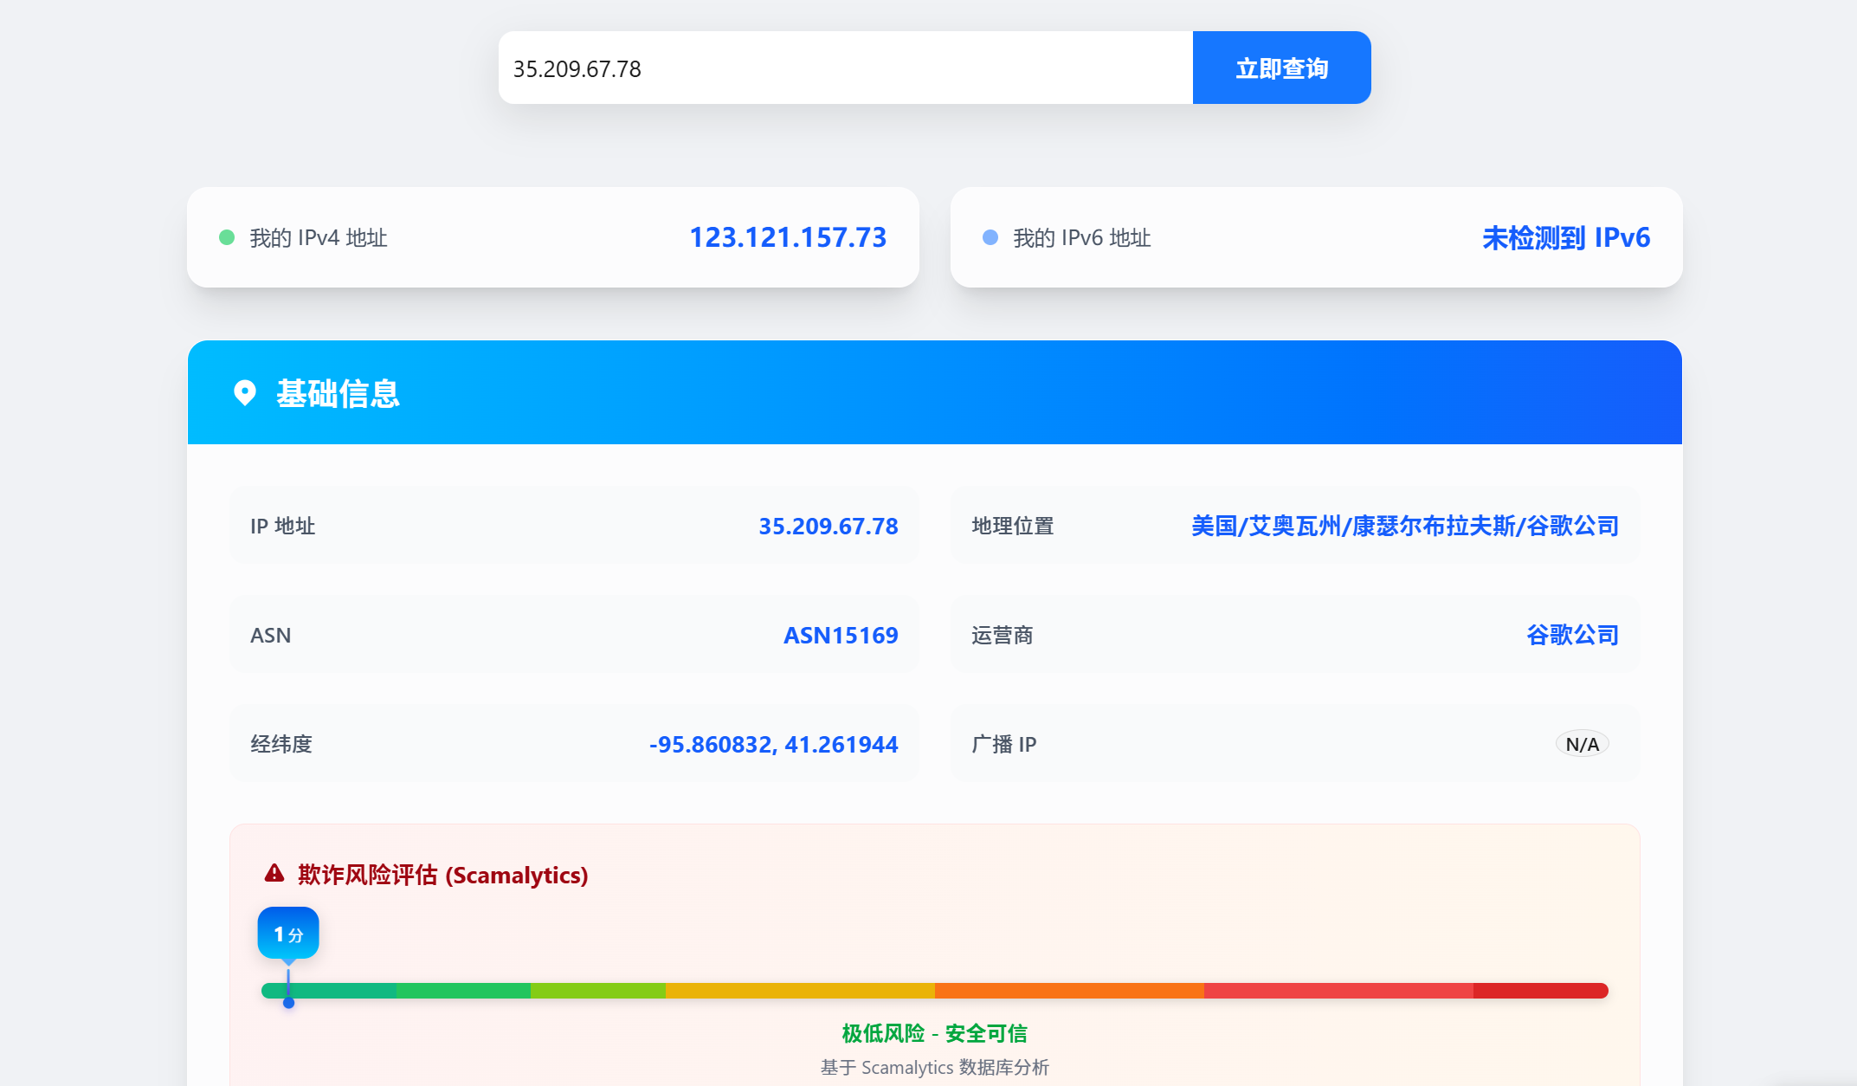The height and width of the screenshot is (1086, 1857).
Task: Click the 未检测到 IPv6 text
Action: [1565, 237]
